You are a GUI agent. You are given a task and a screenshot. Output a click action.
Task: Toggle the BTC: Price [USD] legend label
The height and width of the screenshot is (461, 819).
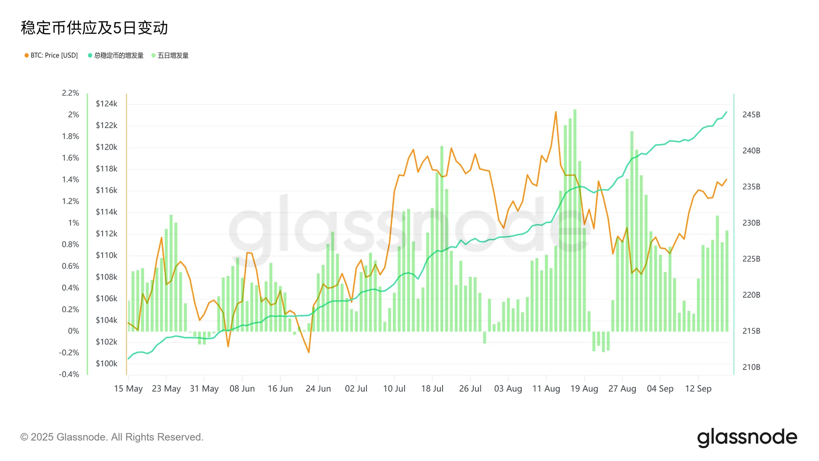(x=54, y=56)
